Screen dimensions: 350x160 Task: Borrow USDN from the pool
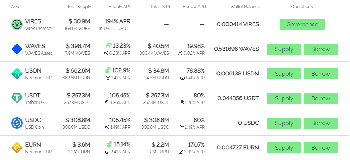(x=321, y=74)
